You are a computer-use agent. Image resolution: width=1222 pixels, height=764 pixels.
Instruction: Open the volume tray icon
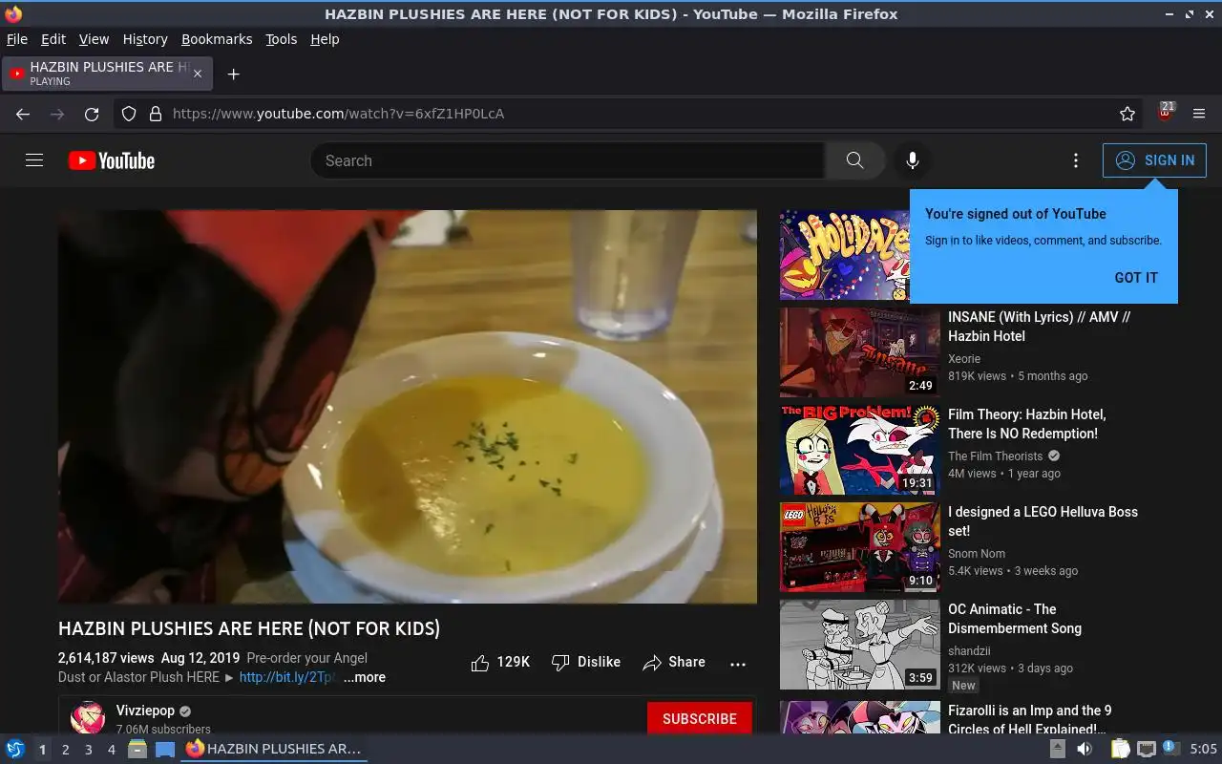(x=1085, y=749)
